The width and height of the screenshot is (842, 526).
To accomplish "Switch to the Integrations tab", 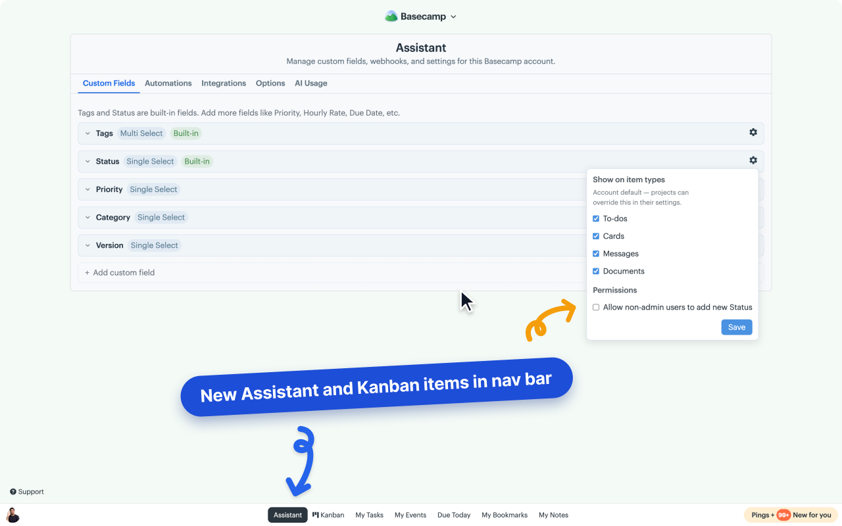I will (224, 84).
